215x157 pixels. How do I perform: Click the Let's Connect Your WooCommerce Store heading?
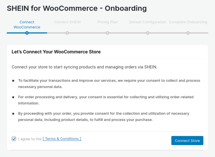(x=56, y=52)
